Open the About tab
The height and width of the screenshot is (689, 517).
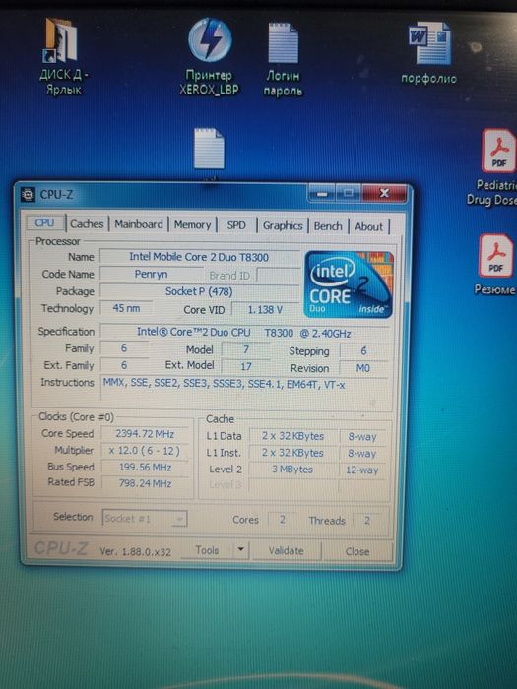[x=369, y=226]
